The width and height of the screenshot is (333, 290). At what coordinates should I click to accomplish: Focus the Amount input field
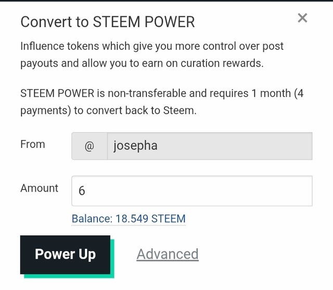pyautogui.click(x=192, y=191)
